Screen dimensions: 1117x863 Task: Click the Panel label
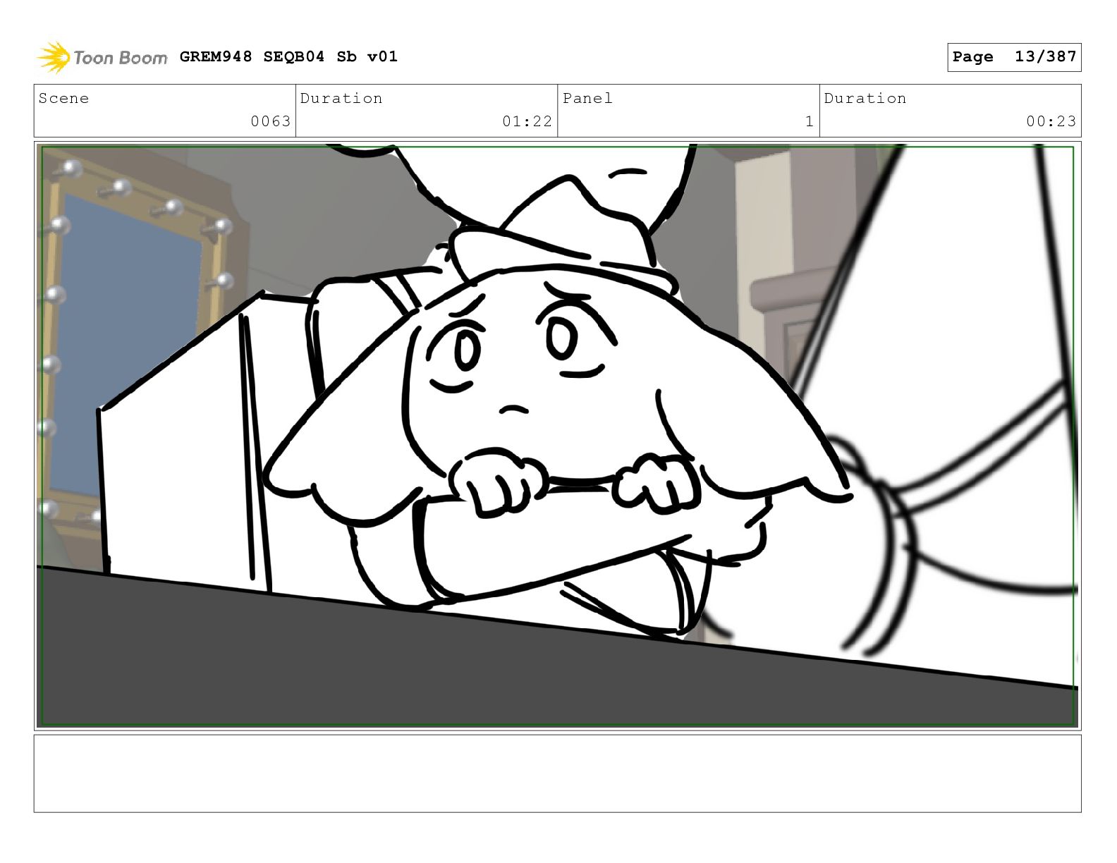coord(587,98)
